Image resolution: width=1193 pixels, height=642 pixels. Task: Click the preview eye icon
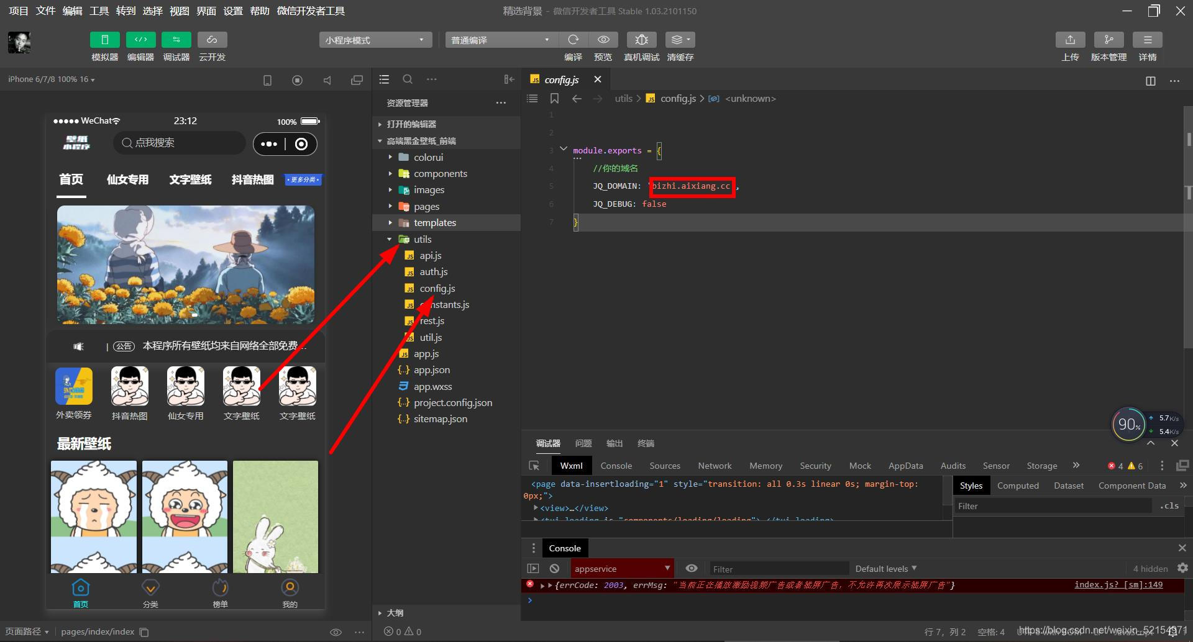click(603, 40)
